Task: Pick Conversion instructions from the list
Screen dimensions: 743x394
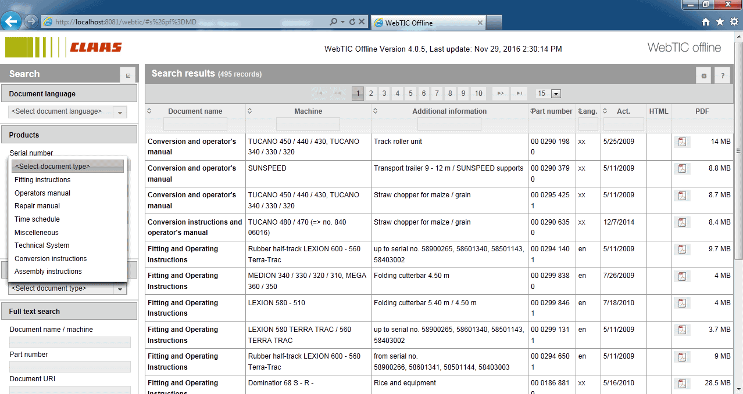Action: tap(51, 259)
